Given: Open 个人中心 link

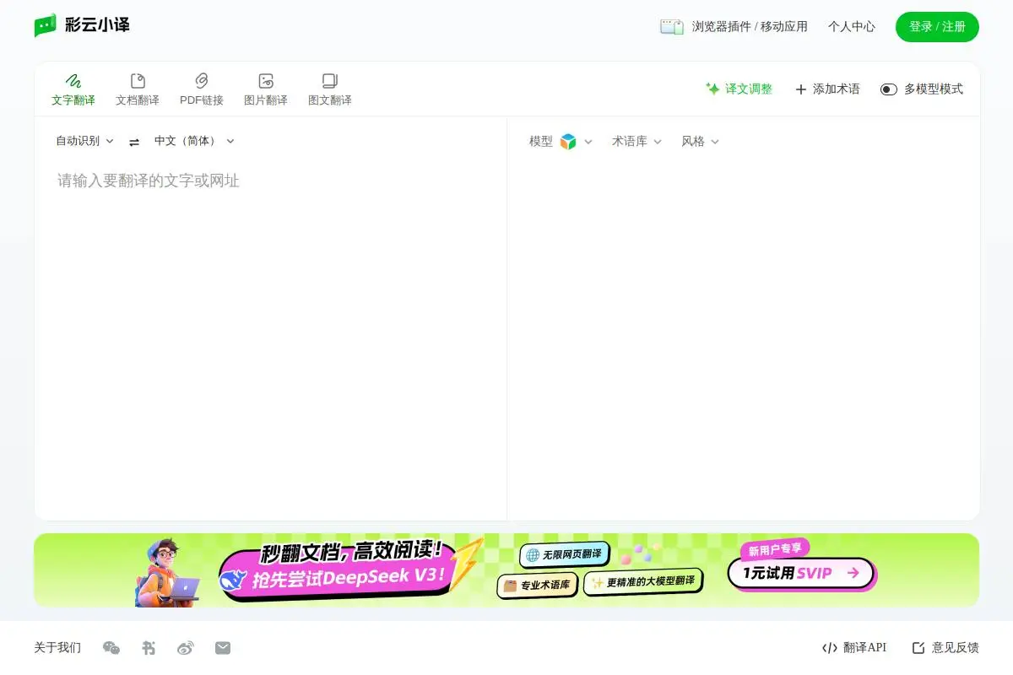Looking at the screenshot, I should pos(852,27).
